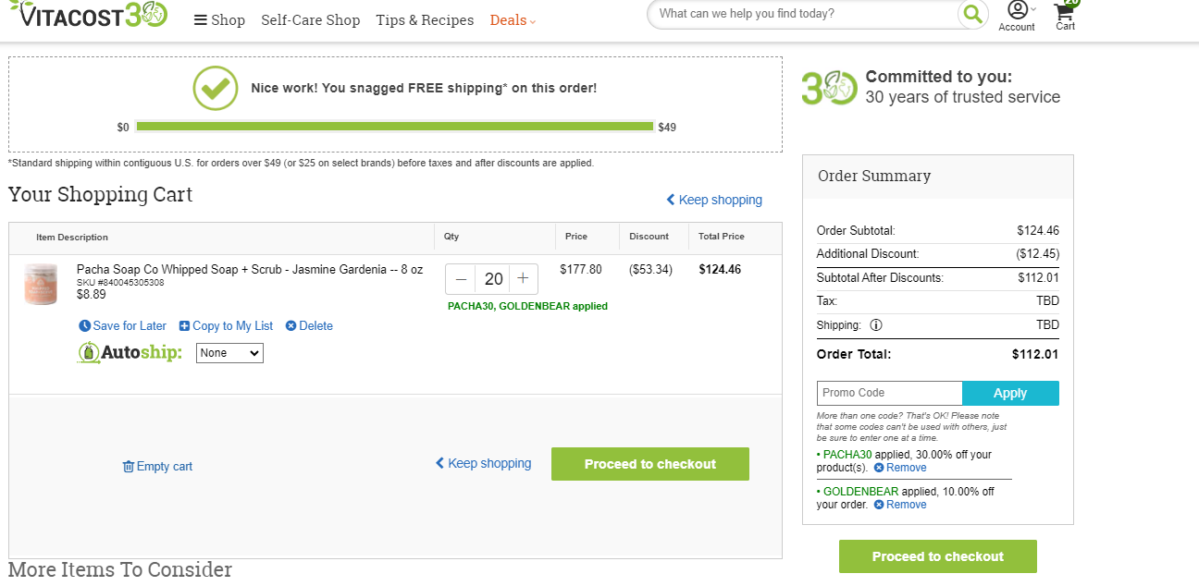
Task: Delete the item from the cart
Action: click(x=309, y=326)
